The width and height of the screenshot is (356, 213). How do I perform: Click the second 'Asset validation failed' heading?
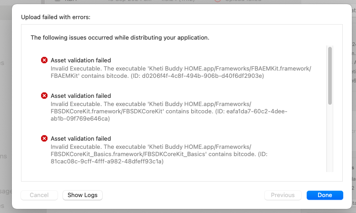pos(81,96)
